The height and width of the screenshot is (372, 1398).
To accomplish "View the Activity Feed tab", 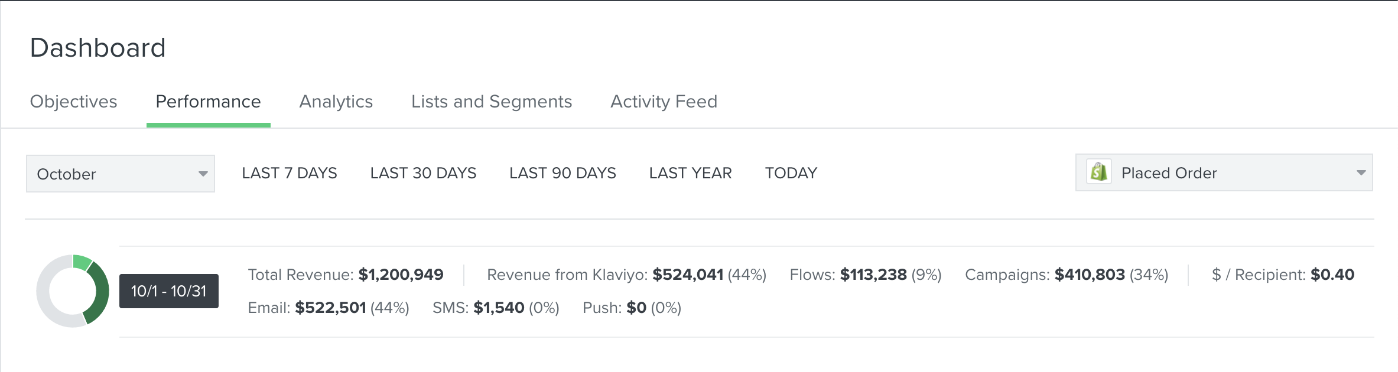I will point(663,102).
